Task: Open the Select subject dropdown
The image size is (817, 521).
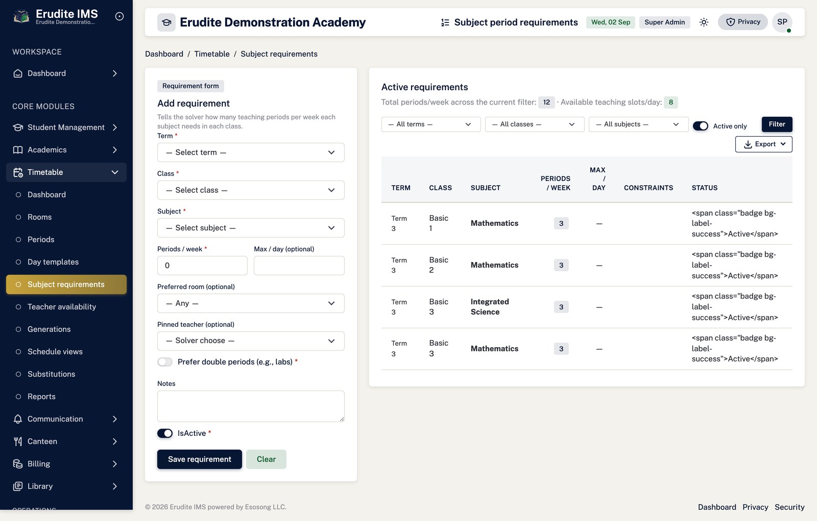Action: pyautogui.click(x=251, y=228)
